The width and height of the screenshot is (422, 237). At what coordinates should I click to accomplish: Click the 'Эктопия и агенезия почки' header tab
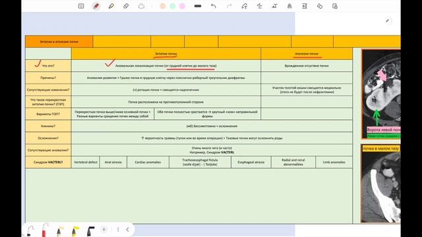(x=59, y=41)
